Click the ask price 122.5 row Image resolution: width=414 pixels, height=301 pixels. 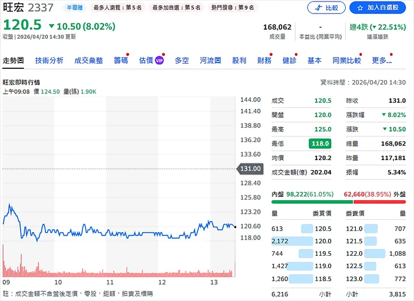(376, 266)
